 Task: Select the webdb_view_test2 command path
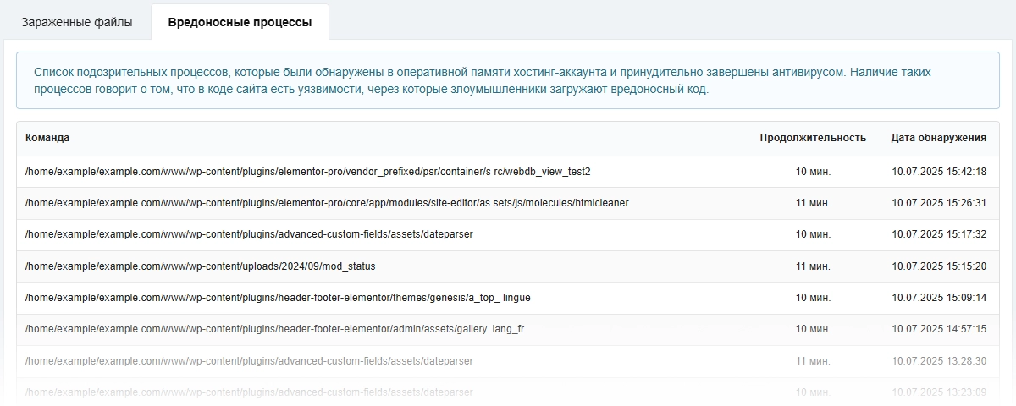point(308,172)
